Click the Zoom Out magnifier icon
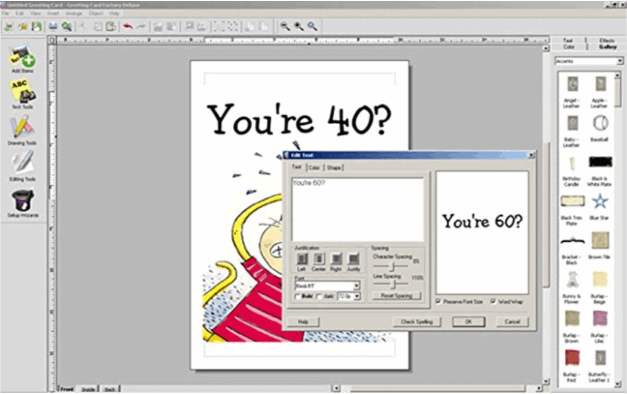 point(285,26)
